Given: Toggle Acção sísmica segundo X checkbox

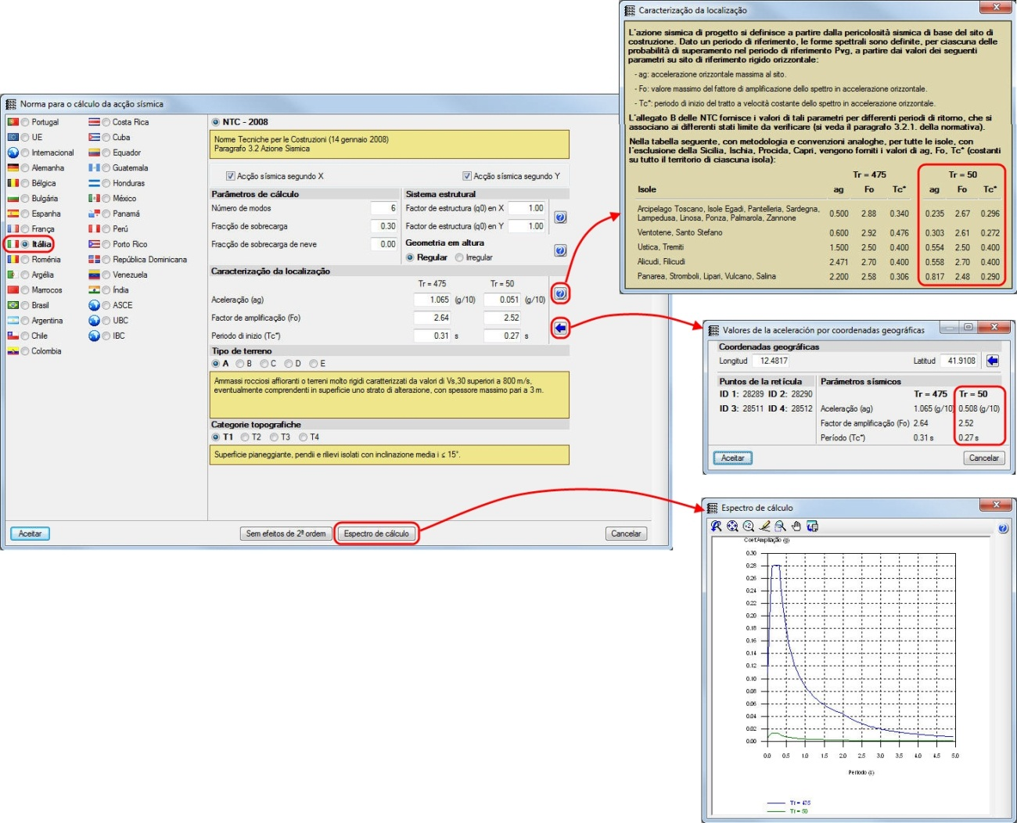Looking at the screenshot, I should click(x=230, y=176).
